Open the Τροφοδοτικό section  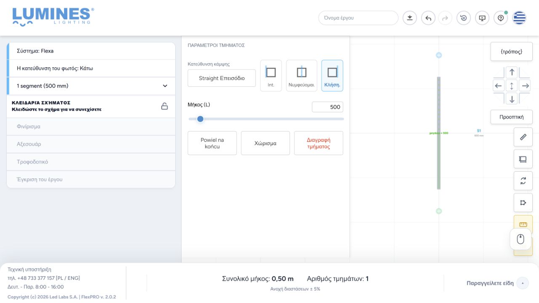[91, 162]
